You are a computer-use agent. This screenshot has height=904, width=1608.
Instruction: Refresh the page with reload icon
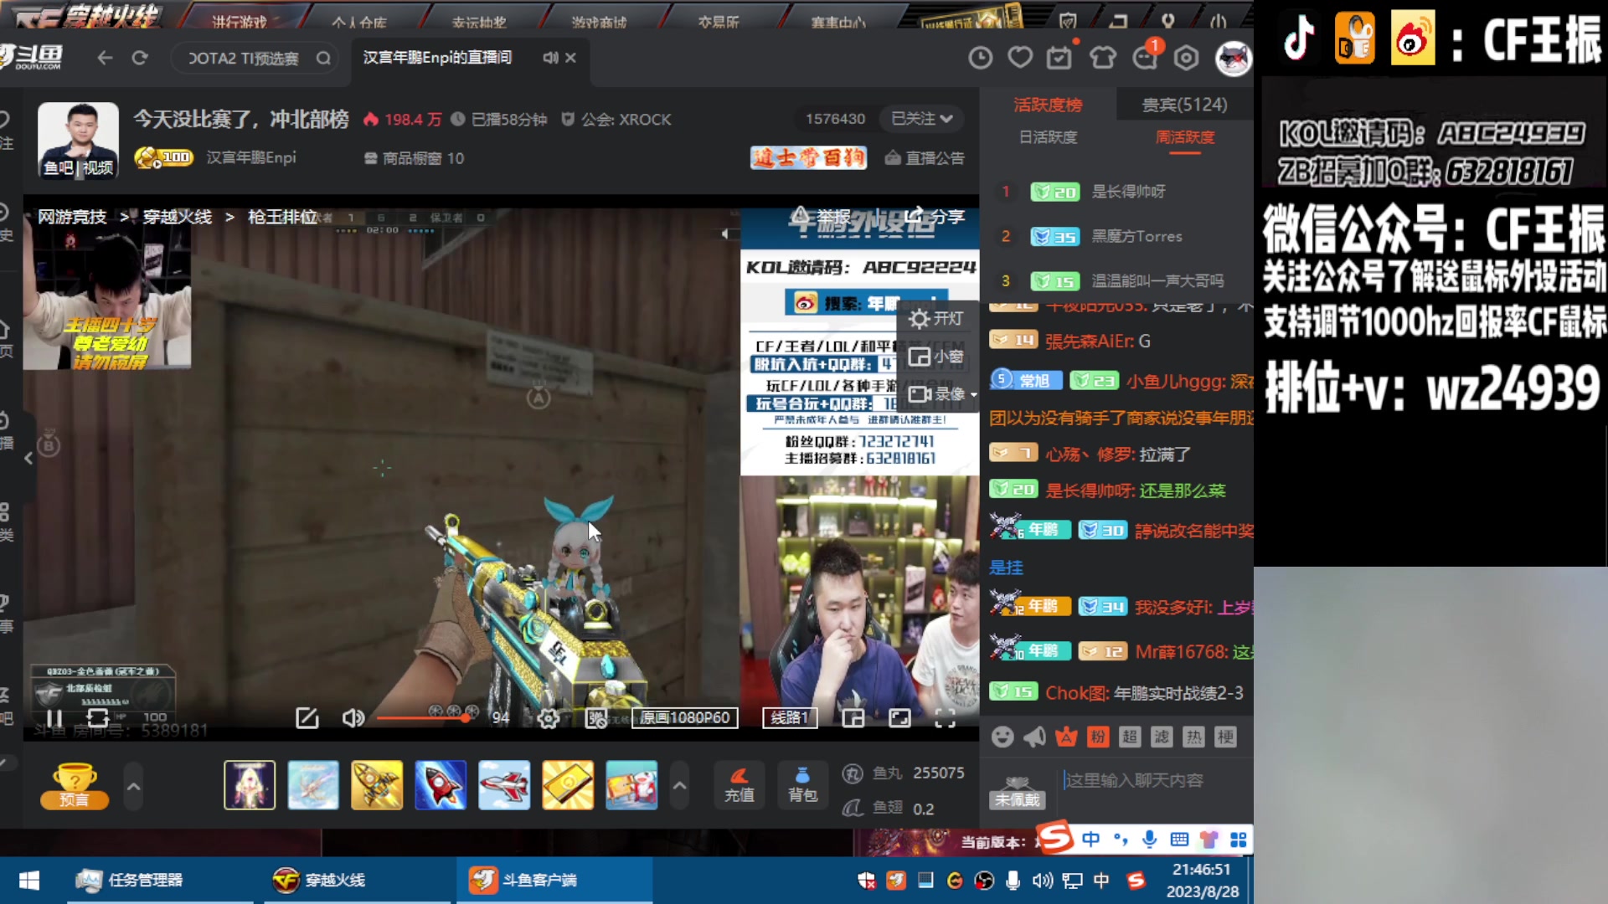click(140, 58)
